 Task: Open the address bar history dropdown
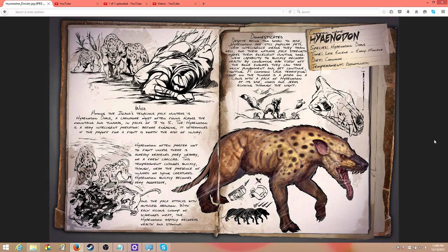283,12
